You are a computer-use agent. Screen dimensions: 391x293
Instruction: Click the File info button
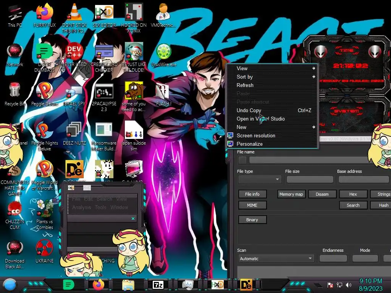(252, 194)
